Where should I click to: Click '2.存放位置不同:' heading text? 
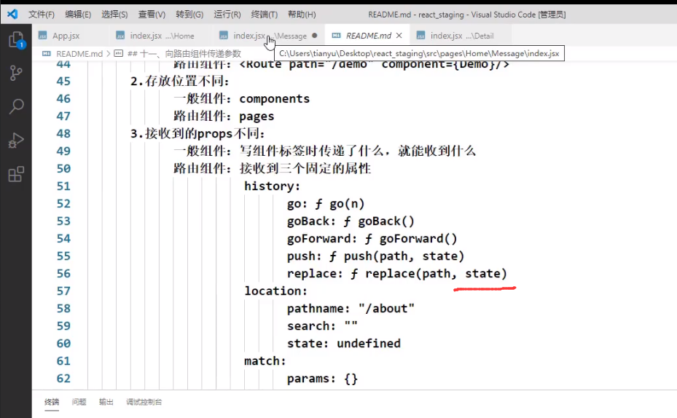(x=179, y=81)
